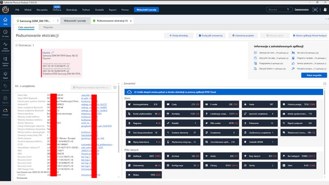Open the E-maile data tile

pyautogui.click(x=221, y=104)
